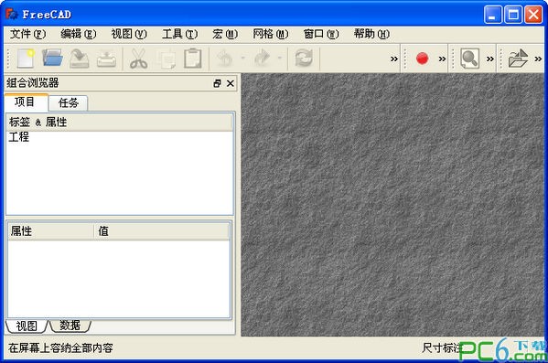Viewport: 548px width, 363px height.
Task: Open the 文件(F) menu
Action: pyautogui.click(x=27, y=34)
